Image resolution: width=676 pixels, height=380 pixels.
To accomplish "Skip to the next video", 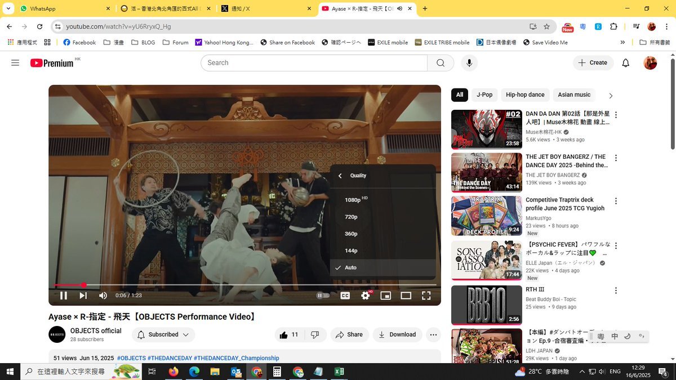I will point(83,296).
